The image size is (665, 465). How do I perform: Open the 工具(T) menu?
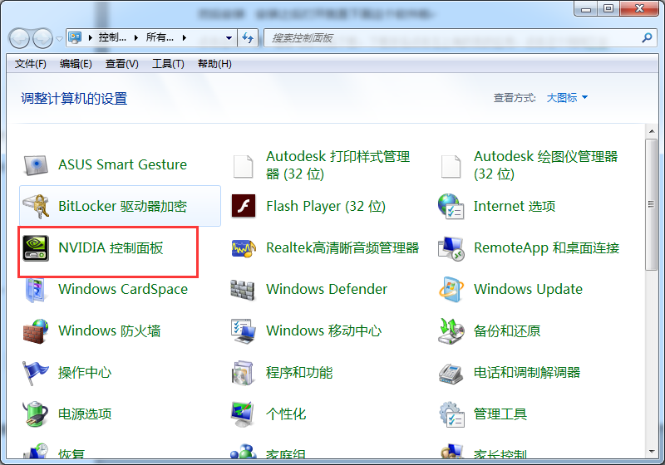[x=168, y=64]
